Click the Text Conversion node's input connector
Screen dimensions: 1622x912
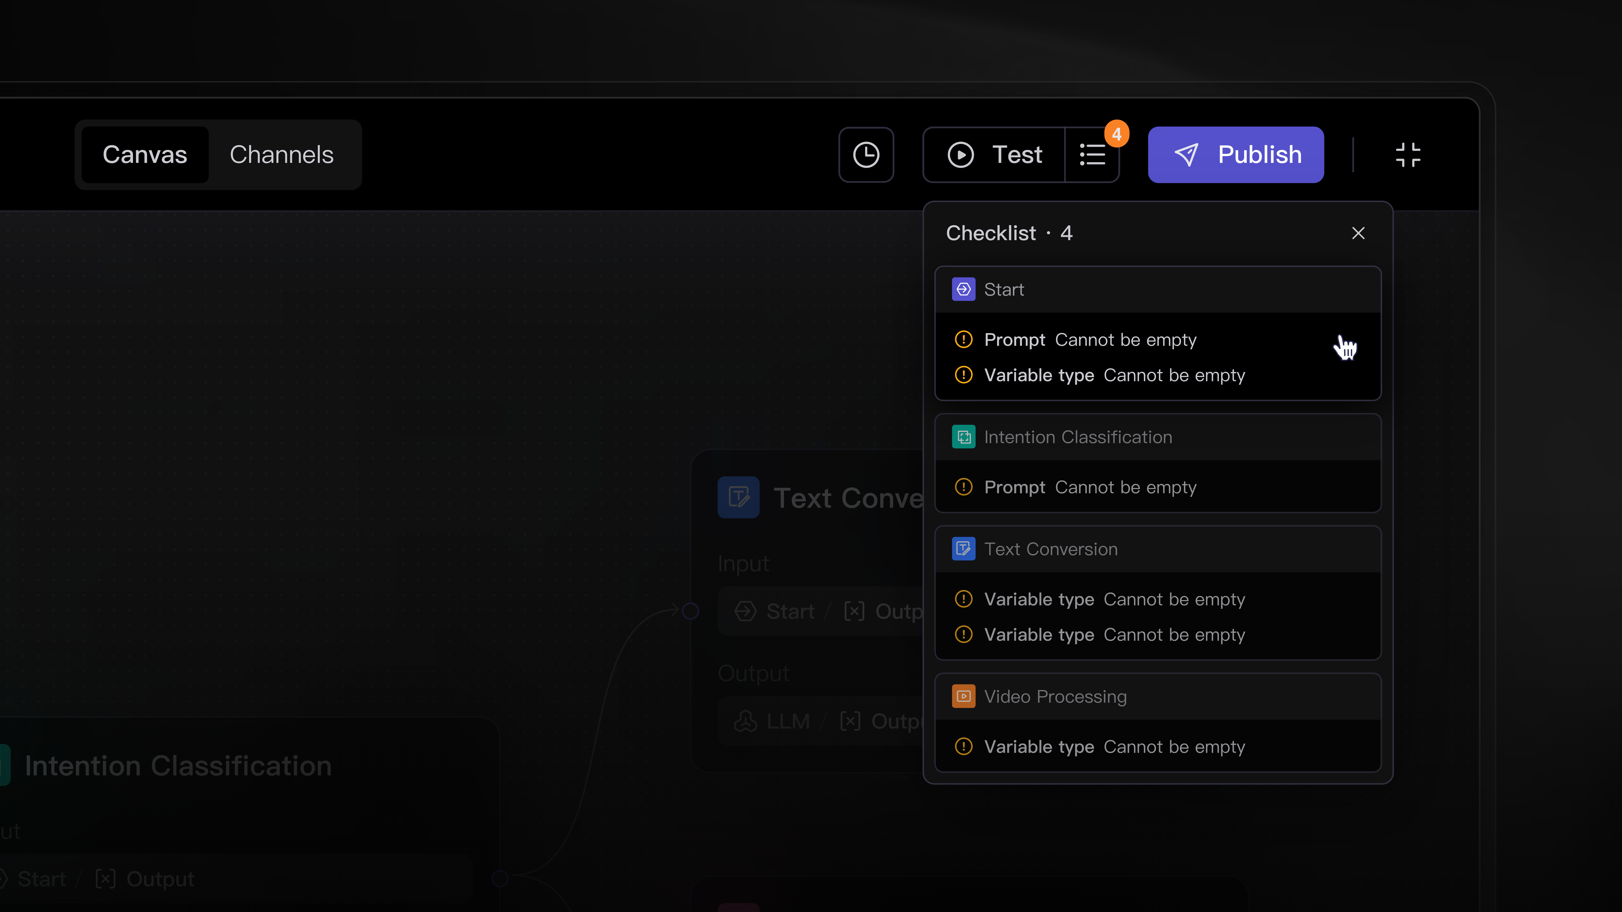click(691, 611)
